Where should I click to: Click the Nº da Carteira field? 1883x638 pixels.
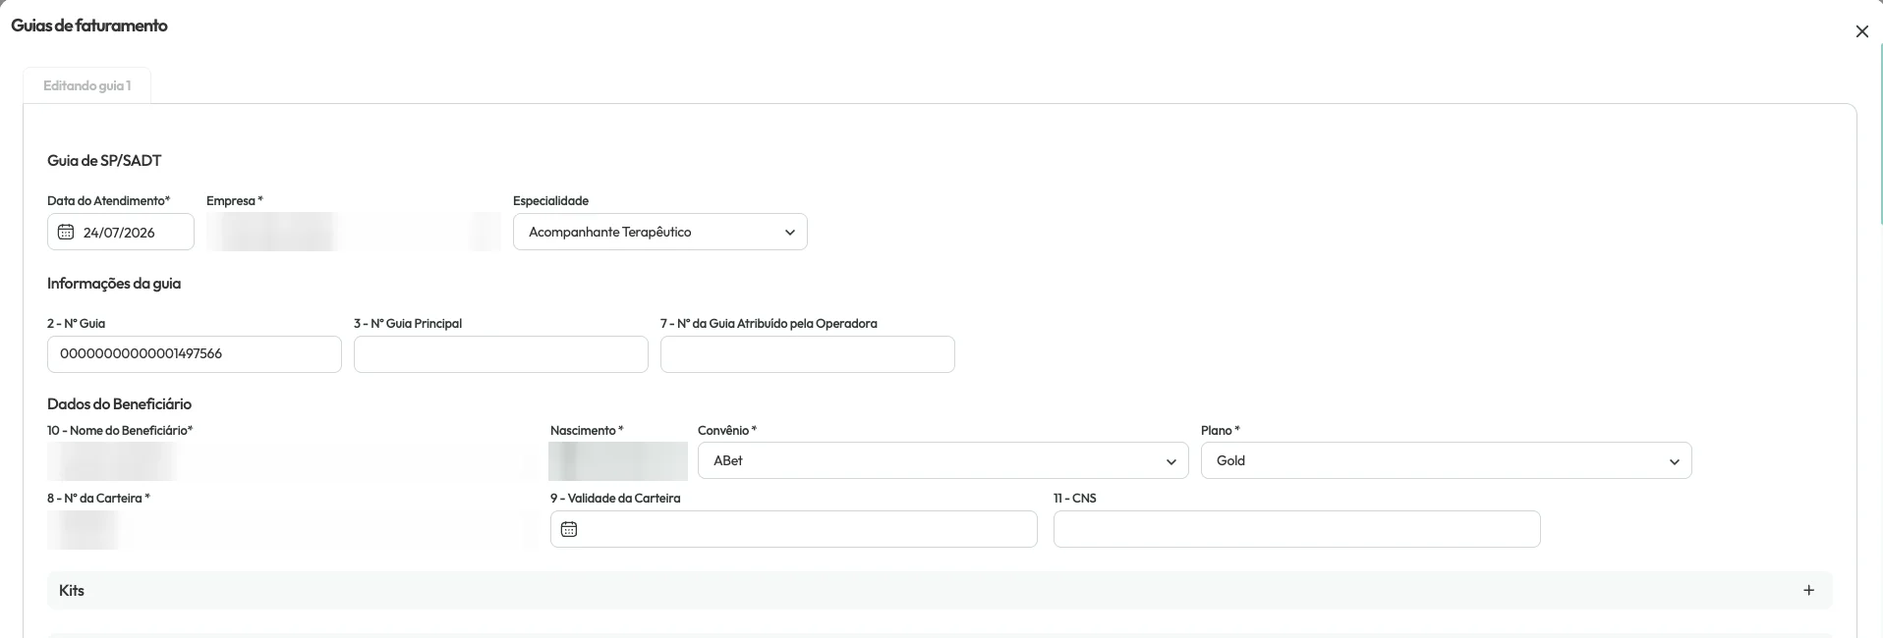[293, 530]
